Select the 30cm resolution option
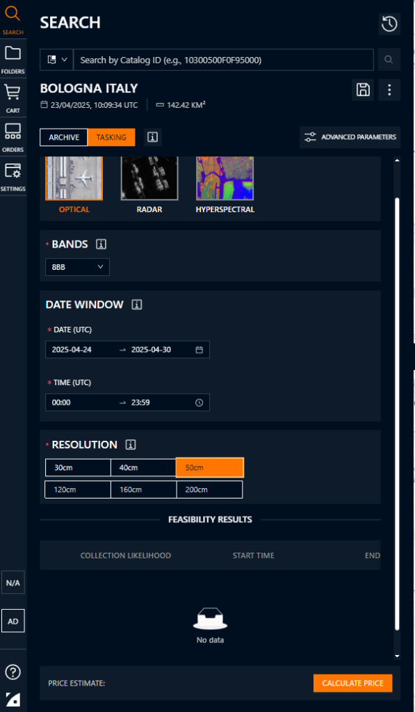415x712 pixels. click(x=78, y=468)
